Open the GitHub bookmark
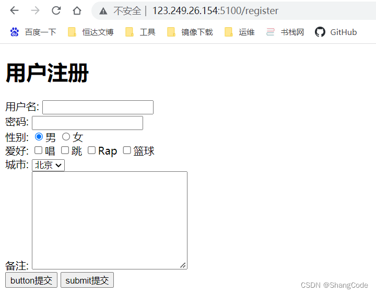Image resolution: width=376 pixels, height=294 pixels. 336,32
